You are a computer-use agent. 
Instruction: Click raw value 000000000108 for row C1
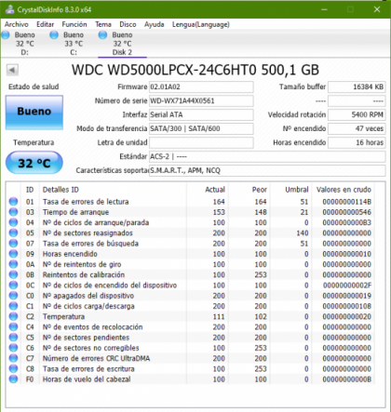pos(347,306)
